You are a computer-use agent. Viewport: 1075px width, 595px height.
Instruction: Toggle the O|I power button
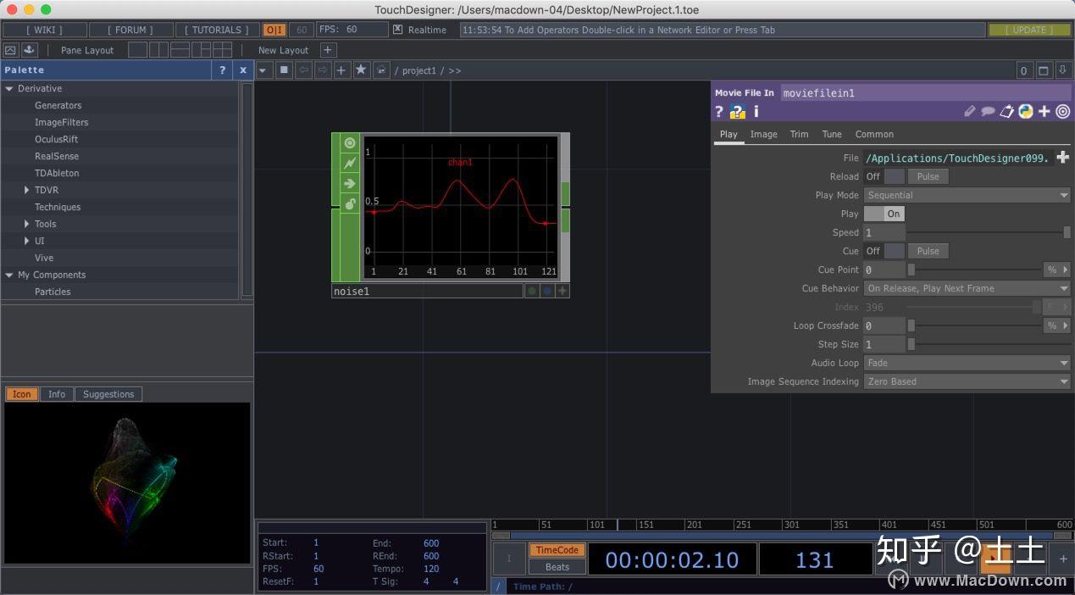coord(274,30)
